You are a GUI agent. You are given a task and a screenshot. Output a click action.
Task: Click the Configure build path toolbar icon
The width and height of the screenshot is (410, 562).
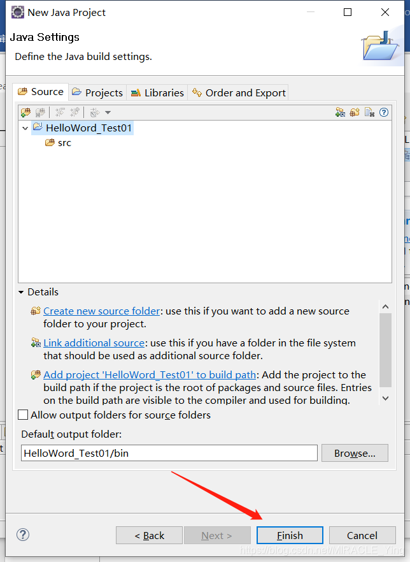[x=94, y=112]
